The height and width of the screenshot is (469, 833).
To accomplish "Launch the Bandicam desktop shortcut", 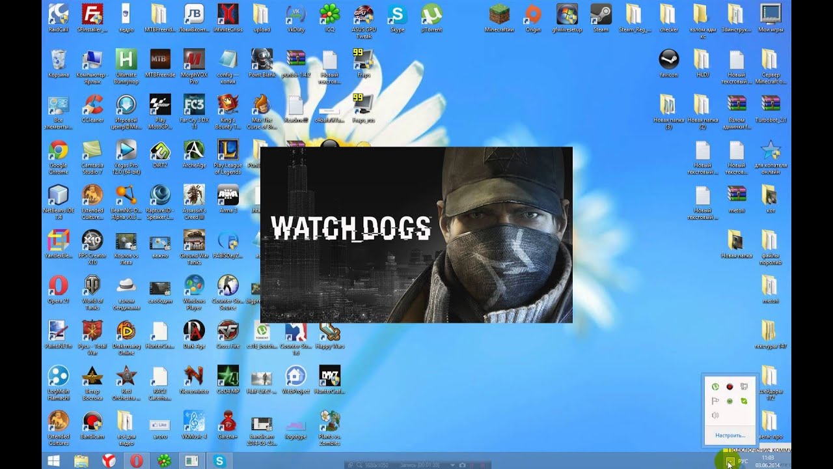I will pos(92,425).
